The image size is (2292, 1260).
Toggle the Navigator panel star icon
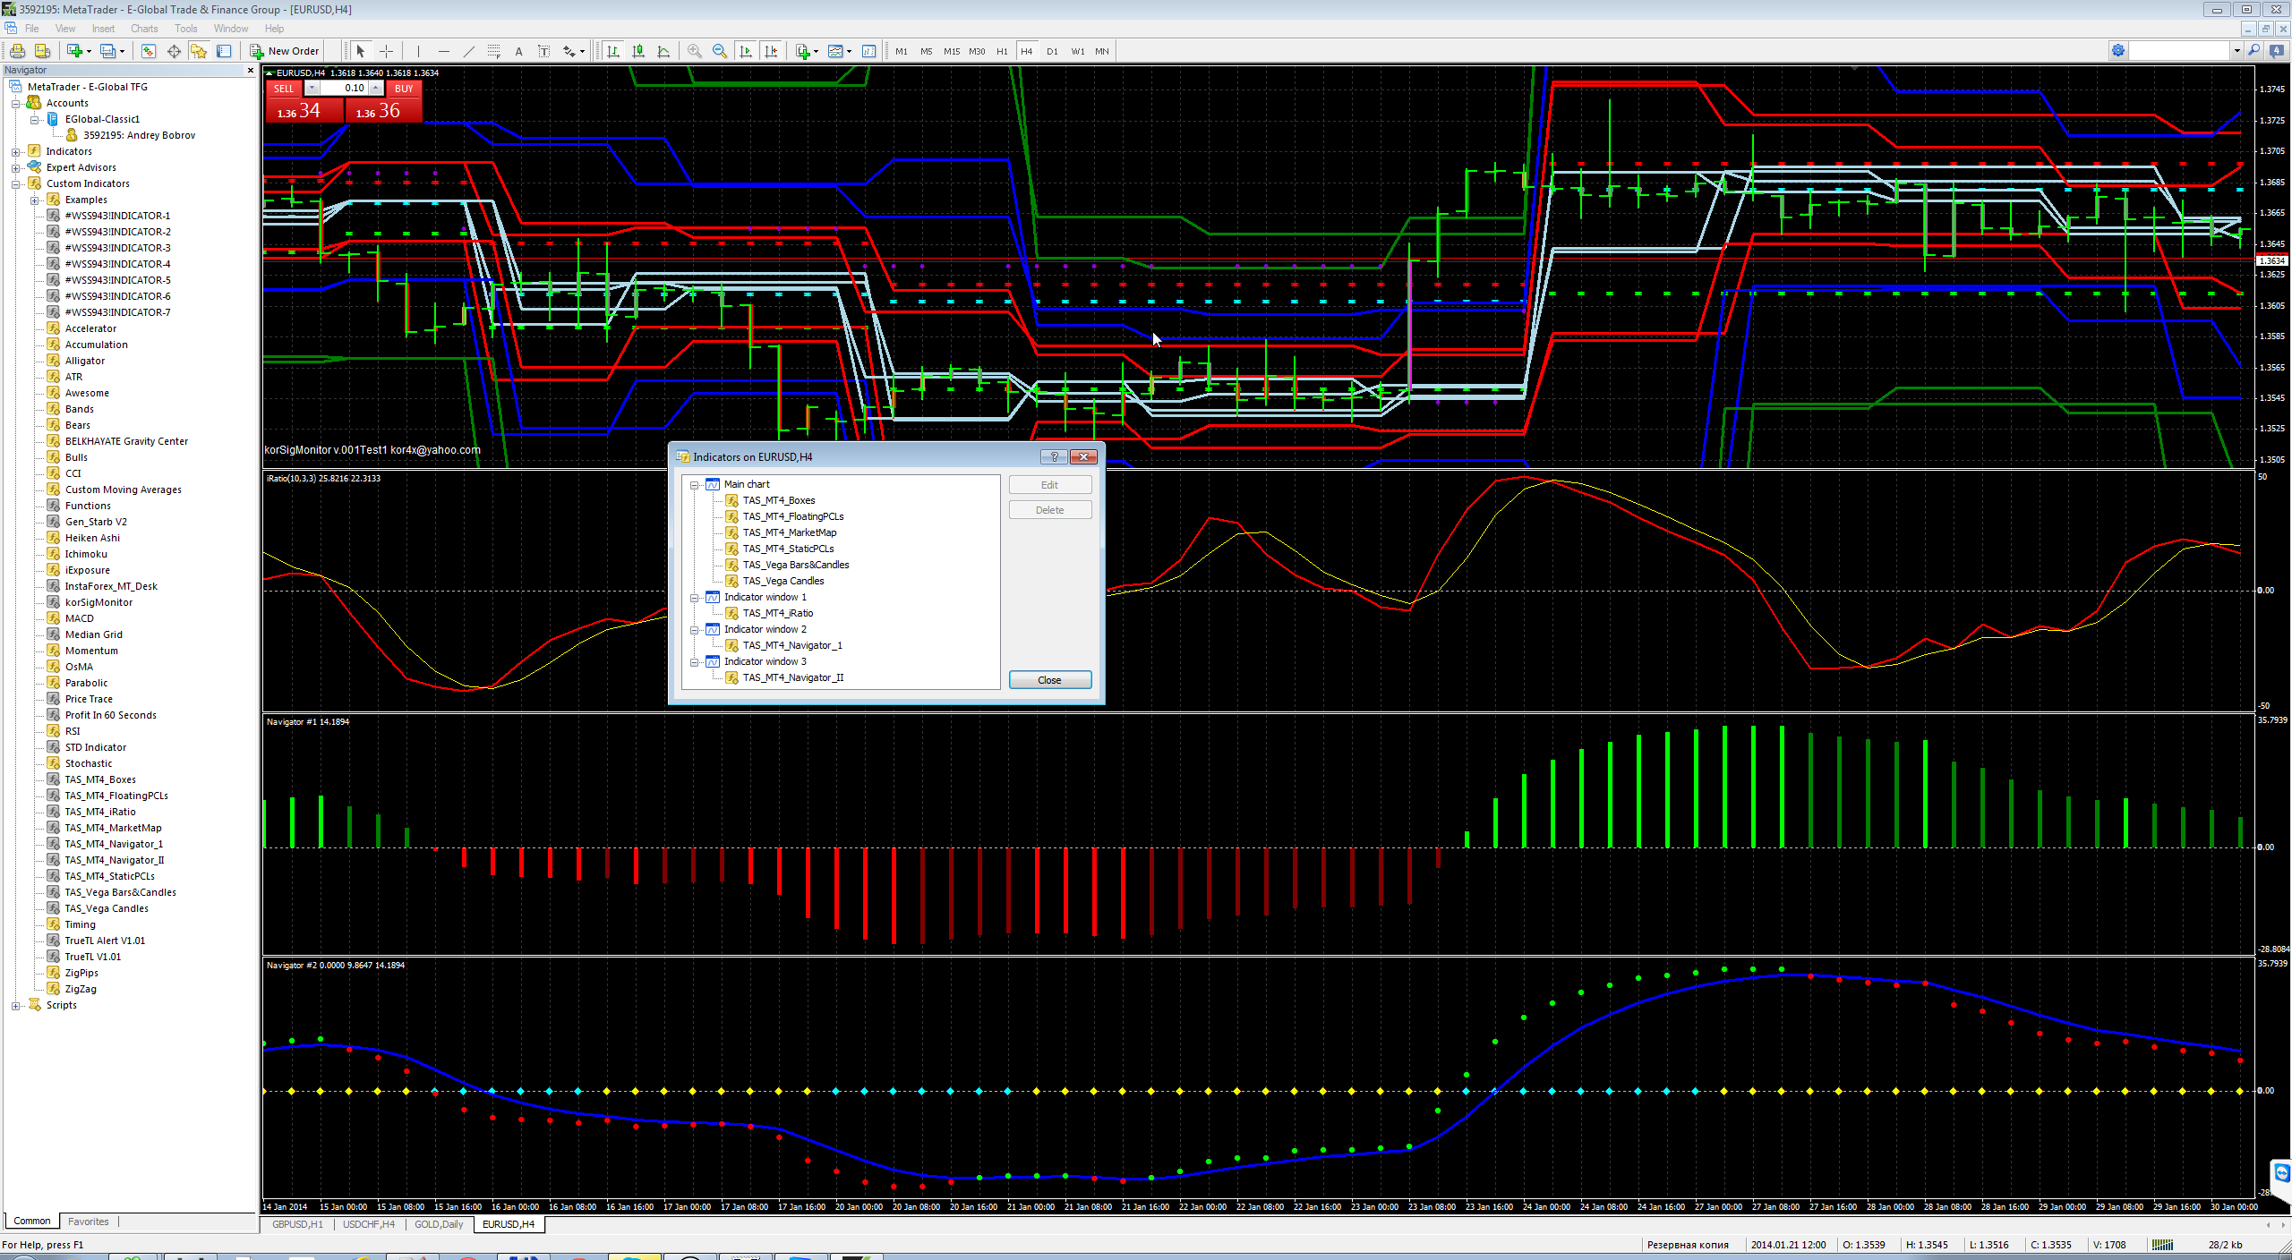(199, 51)
